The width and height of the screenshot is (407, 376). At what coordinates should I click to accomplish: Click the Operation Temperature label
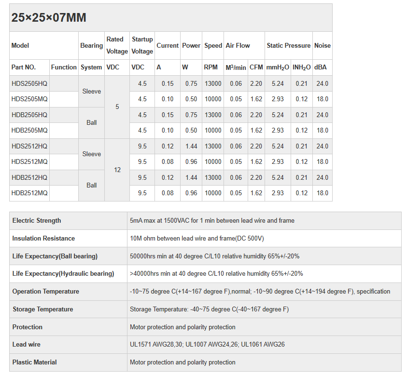click(x=45, y=292)
